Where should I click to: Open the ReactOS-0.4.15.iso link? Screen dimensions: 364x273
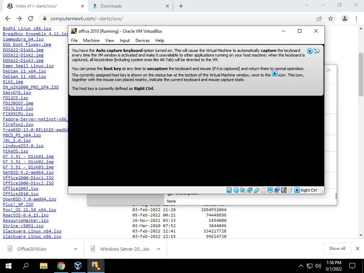[x=26, y=215]
